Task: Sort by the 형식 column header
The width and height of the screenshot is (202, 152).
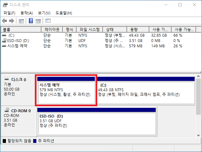Action: point(69,29)
